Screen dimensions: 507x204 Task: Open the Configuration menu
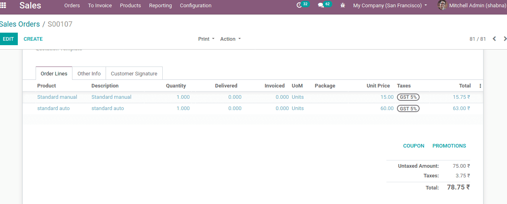[196, 6]
